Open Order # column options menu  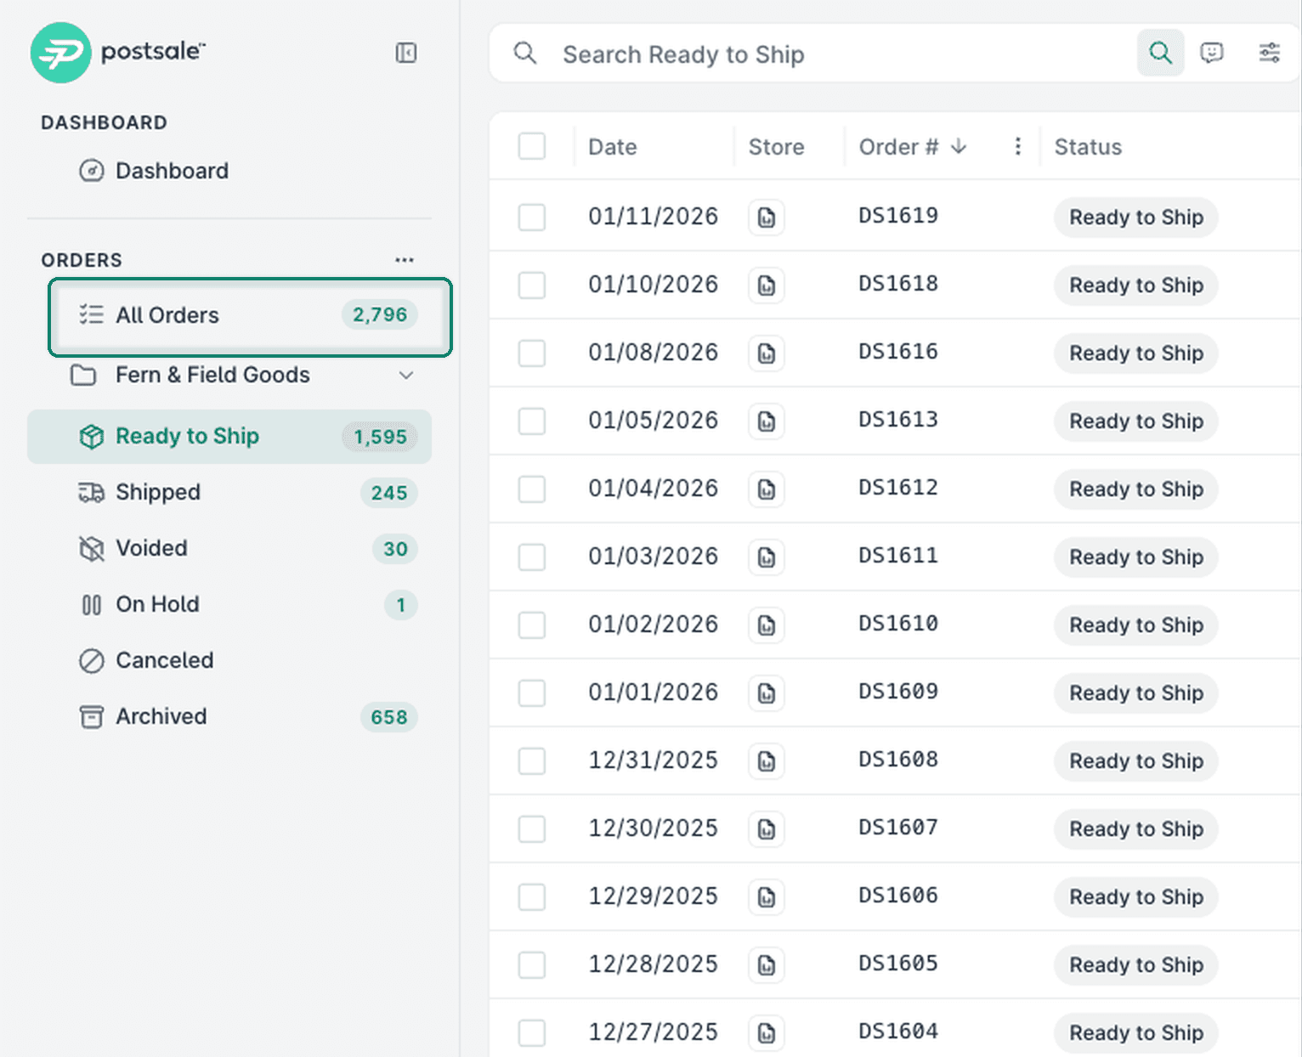(1017, 146)
